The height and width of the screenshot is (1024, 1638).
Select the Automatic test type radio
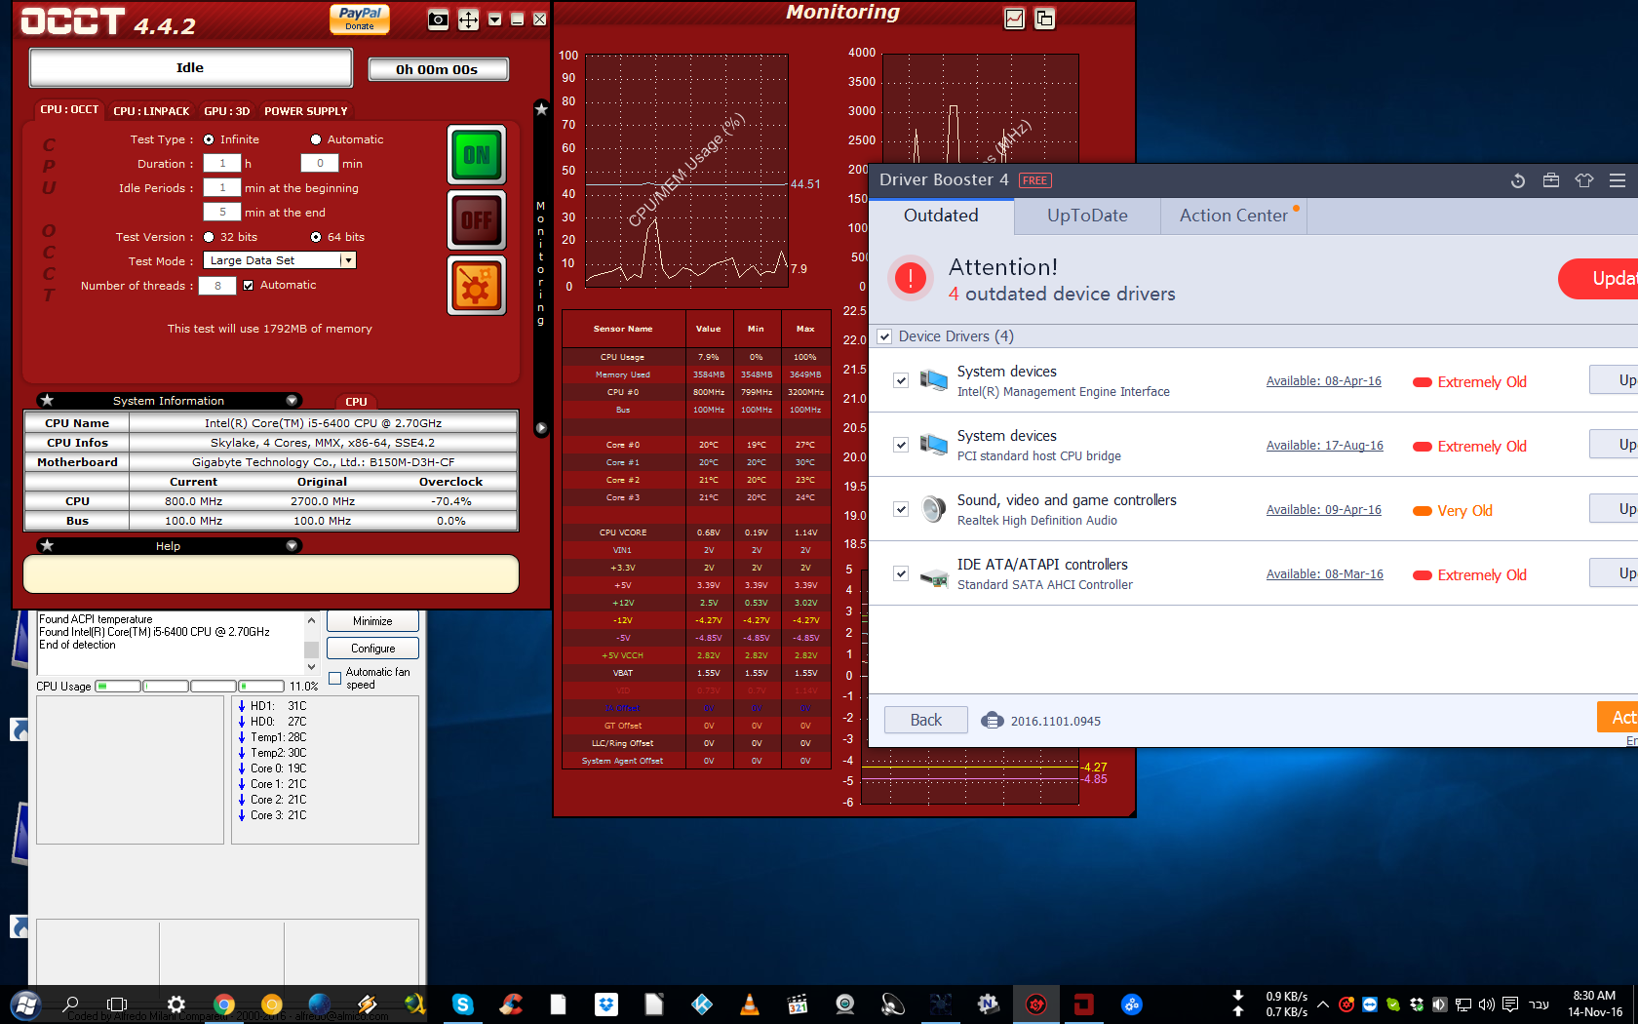coord(316,139)
